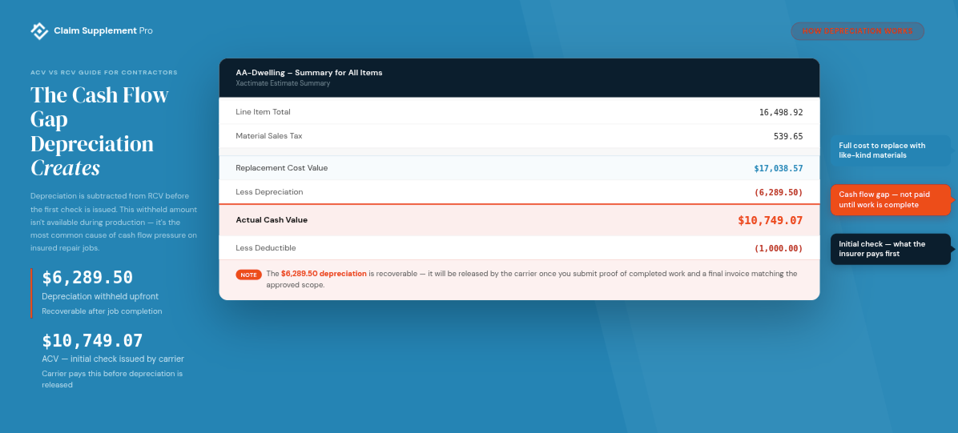Click the orange 'Cash flow gap' callout
The width and height of the screenshot is (958, 433).
[890, 200]
